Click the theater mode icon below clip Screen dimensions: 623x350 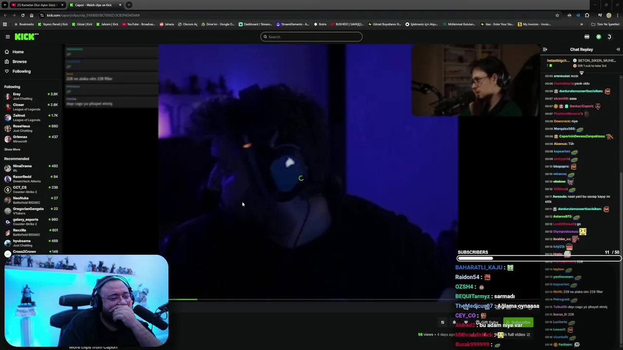click(442, 322)
